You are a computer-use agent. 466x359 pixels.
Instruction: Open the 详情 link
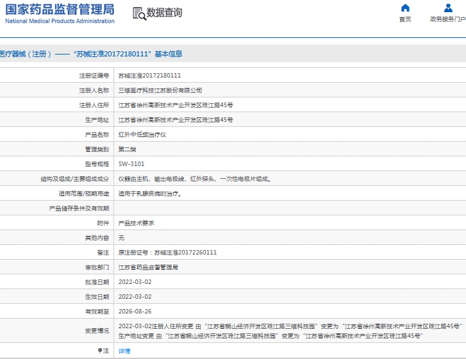pyautogui.click(x=124, y=351)
